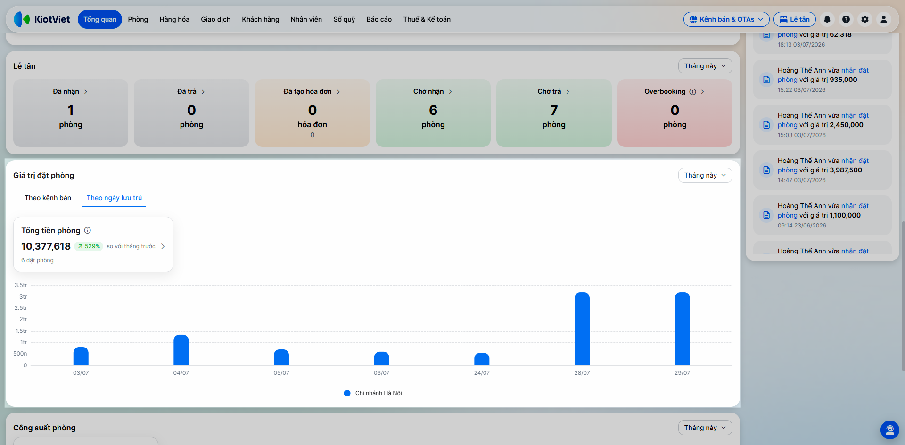
Task: Click the globe icon in Kênh bán & OTAs
Action: pyautogui.click(x=693, y=19)
